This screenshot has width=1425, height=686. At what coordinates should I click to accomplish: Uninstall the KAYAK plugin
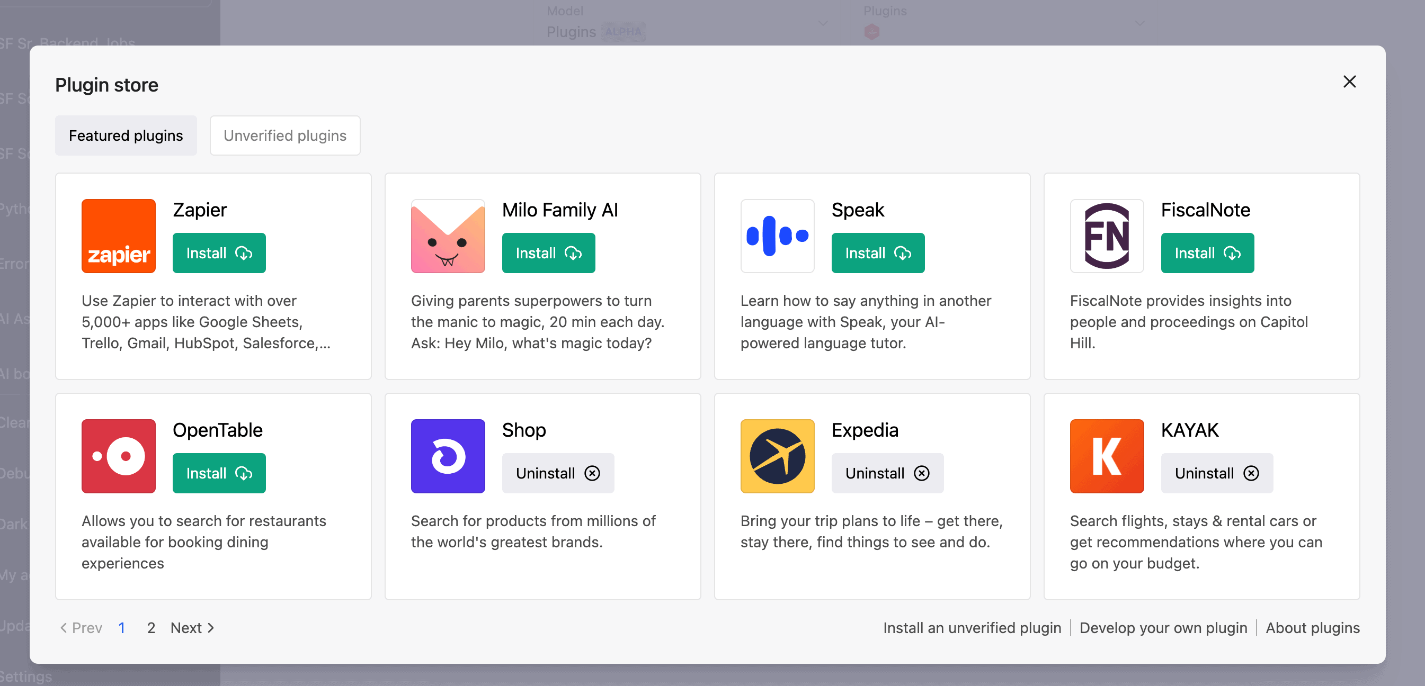pos(1215,473)
